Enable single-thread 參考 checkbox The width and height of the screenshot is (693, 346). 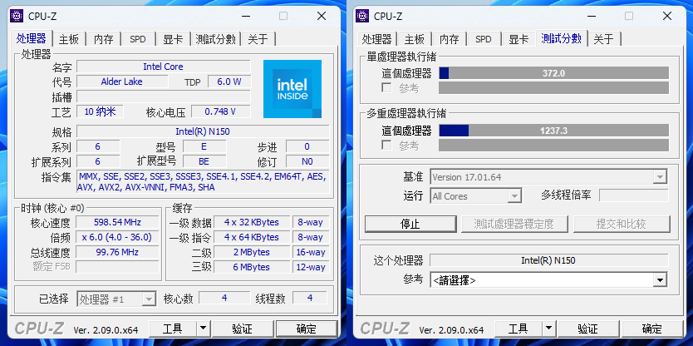[386, 88]
